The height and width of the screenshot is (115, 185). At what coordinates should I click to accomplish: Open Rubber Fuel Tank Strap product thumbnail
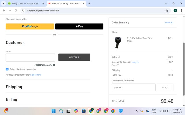118,43
